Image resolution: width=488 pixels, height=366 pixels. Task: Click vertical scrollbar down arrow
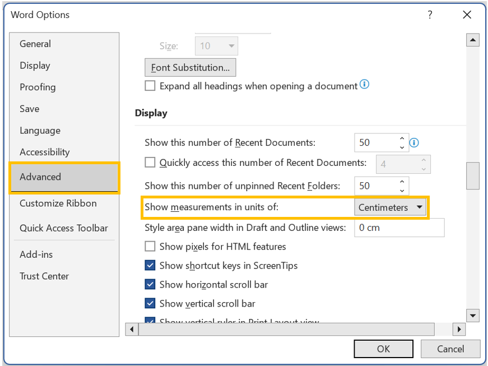coord(473,316)
